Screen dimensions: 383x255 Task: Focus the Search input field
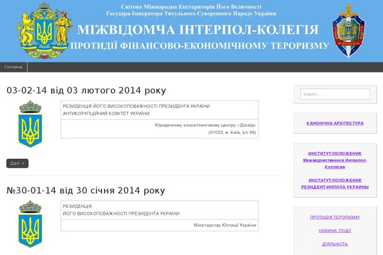coord(335,94)
